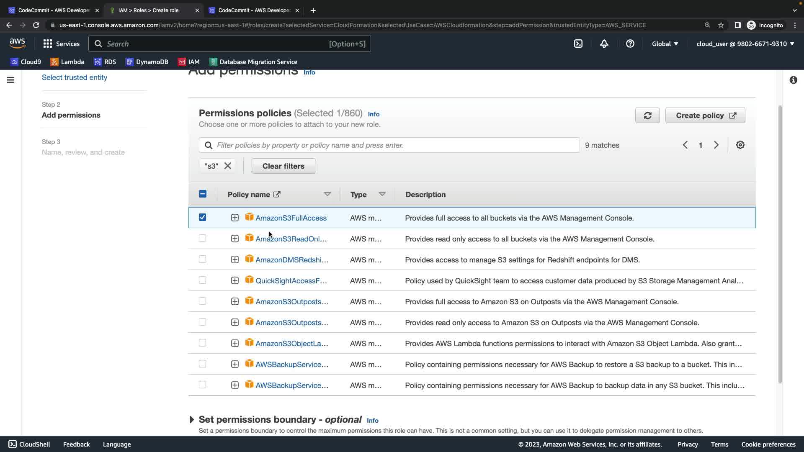The height and width of the screenshot is (452, 804).
Task: Uncheck the AmazonS3FullAccess policy checkbox
Action: point(203,218)
